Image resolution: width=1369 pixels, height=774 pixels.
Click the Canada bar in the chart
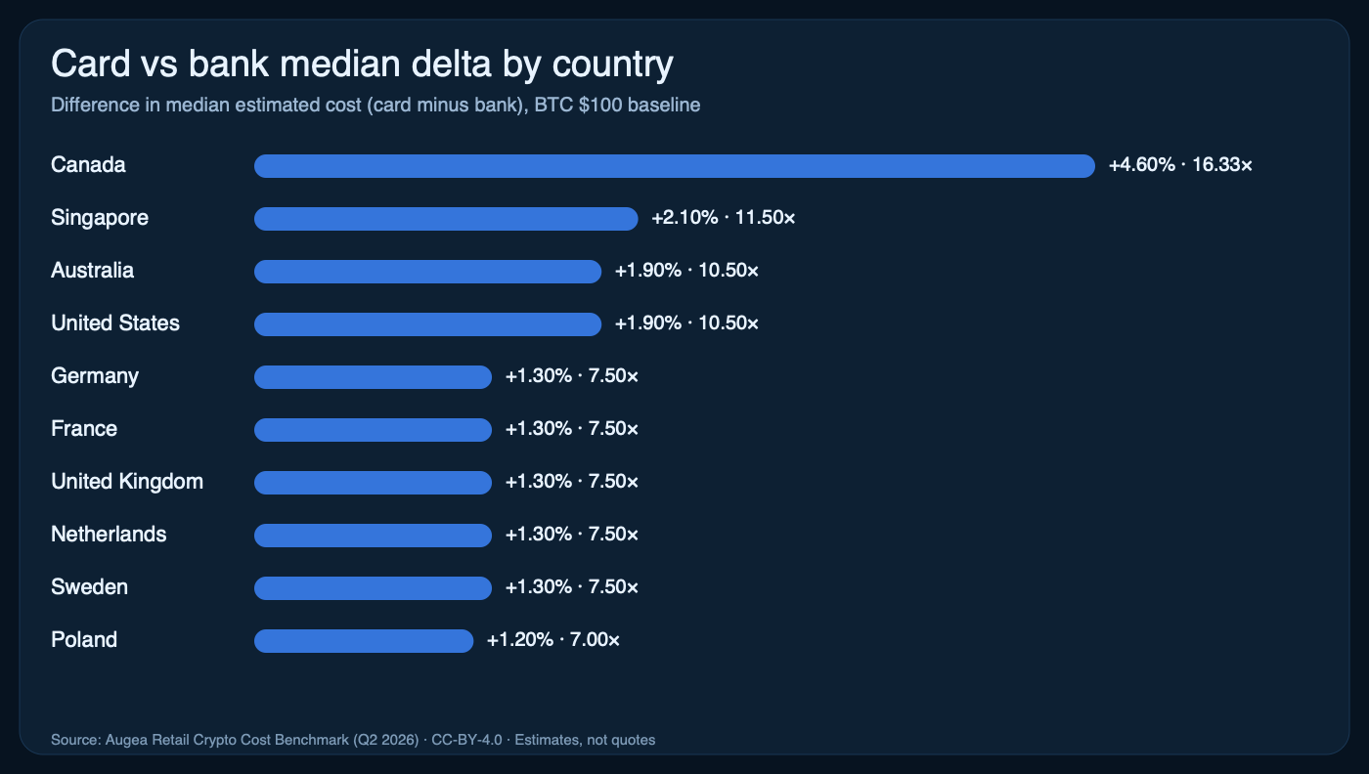674,166
